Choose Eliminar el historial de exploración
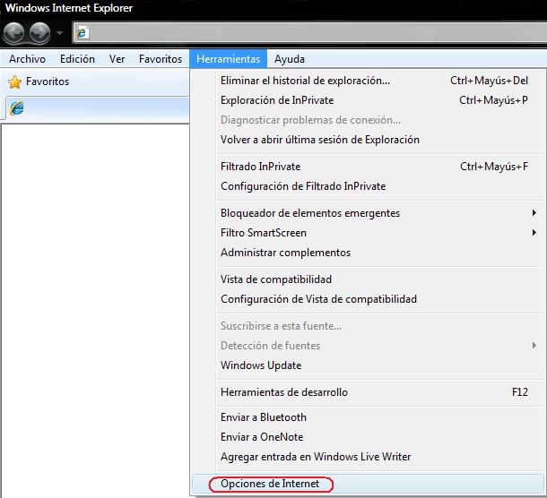This screenshot has height=498, width=547. (369, 81)
